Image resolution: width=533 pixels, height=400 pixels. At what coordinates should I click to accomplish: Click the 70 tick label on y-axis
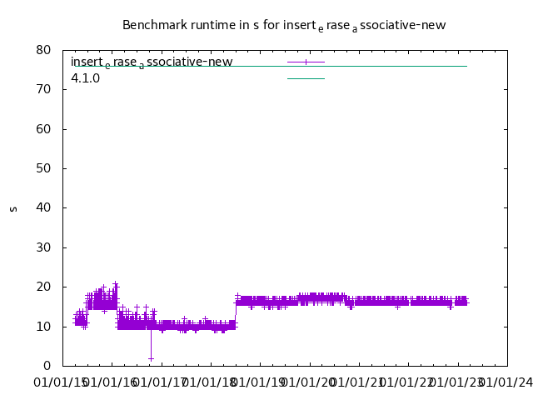pos(45,89)
